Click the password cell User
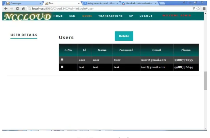This screenshot has width=210, height=138. [x=117, y=60]
